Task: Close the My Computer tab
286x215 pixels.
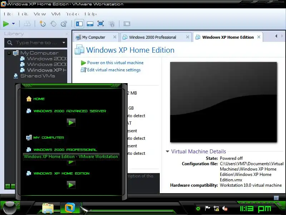Action: [115, 37]
